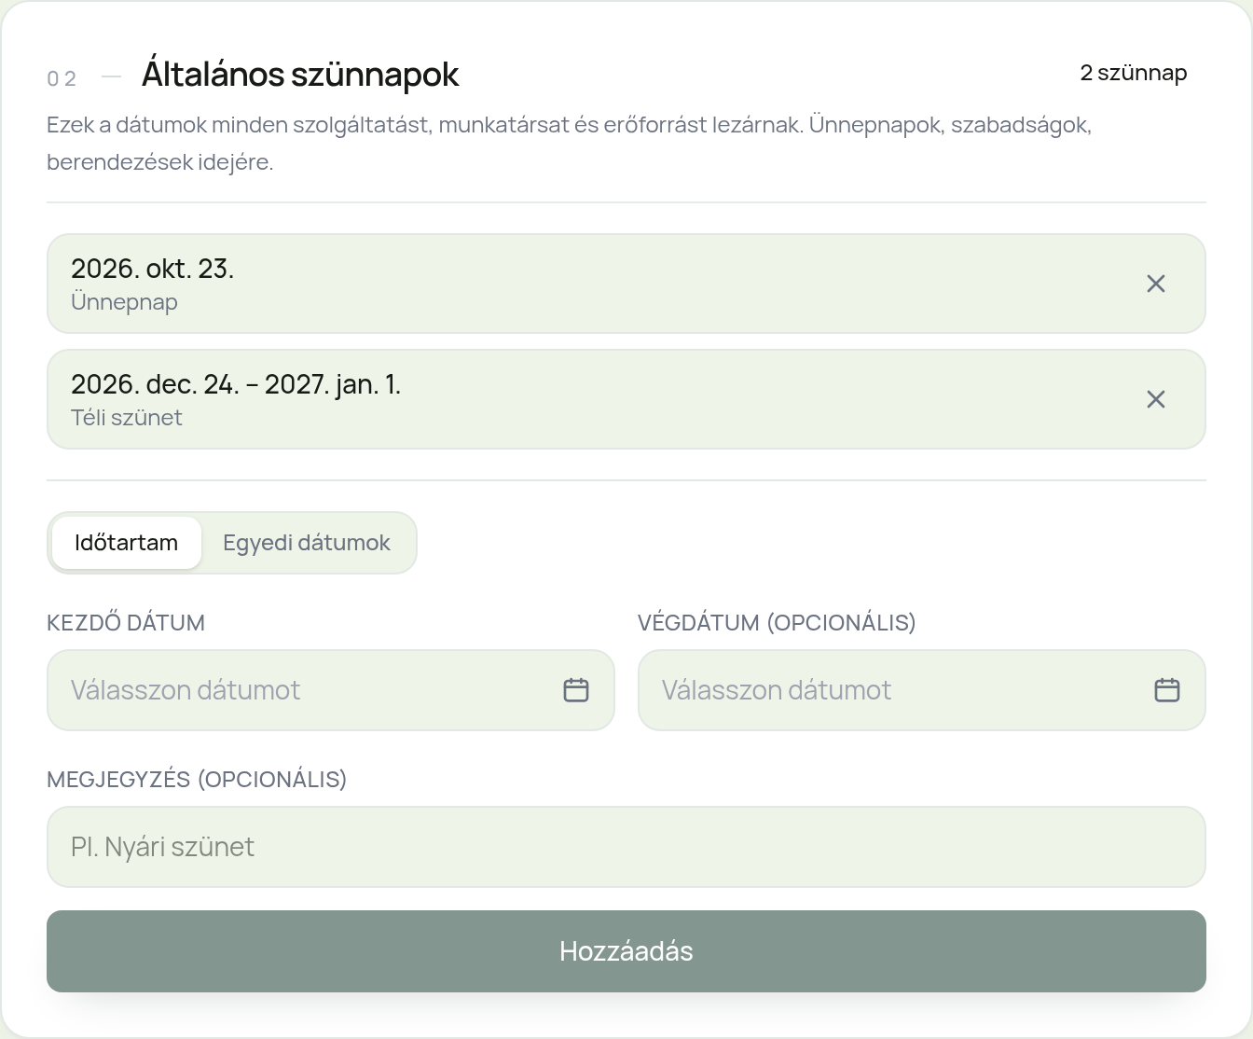The width and height of the screenshot is (1253, 1039).
Task: Click the 2 szünnap counter
Action: pyautogui.click(x=1134, y=73)
